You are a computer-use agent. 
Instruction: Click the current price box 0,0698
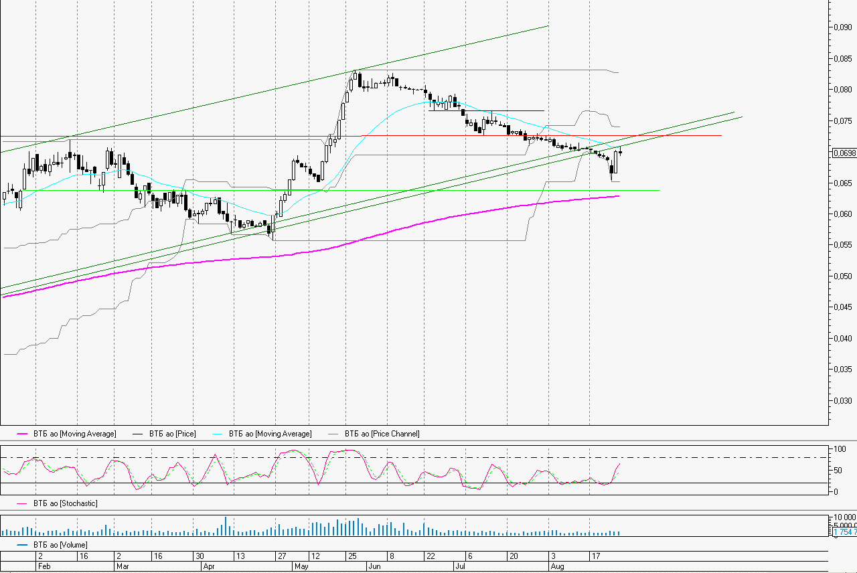tap(844, 153)
